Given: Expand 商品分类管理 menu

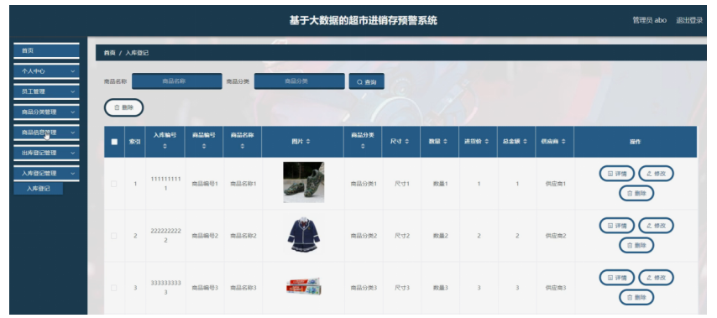Looking at the screenshot, I should click(x=46, y=112).
